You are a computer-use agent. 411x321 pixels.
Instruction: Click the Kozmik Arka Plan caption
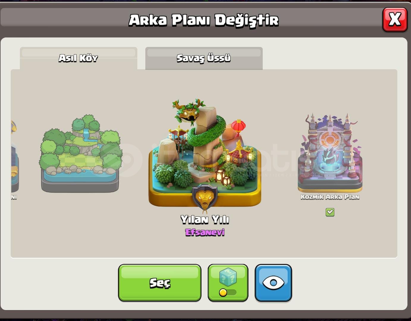pos(330,197)
